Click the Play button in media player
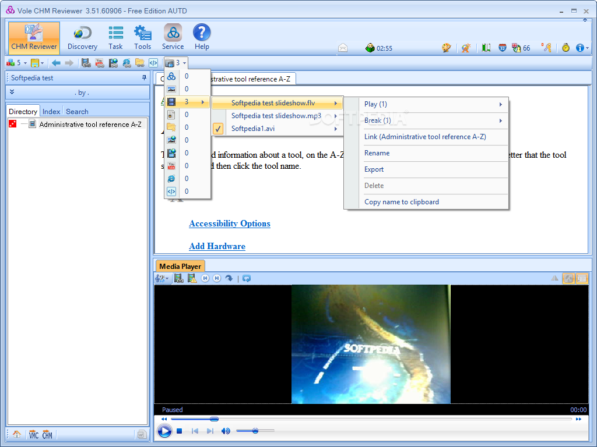 tap(164, 431)
